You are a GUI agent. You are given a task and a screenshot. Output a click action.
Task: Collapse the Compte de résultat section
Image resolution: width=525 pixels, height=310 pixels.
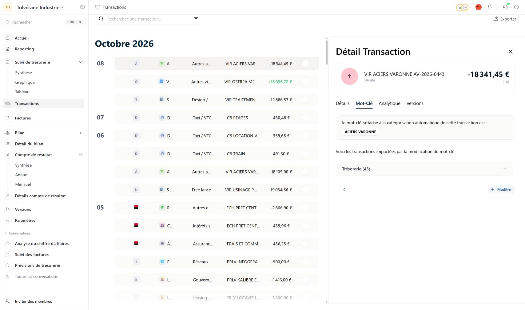coord(81,155)
